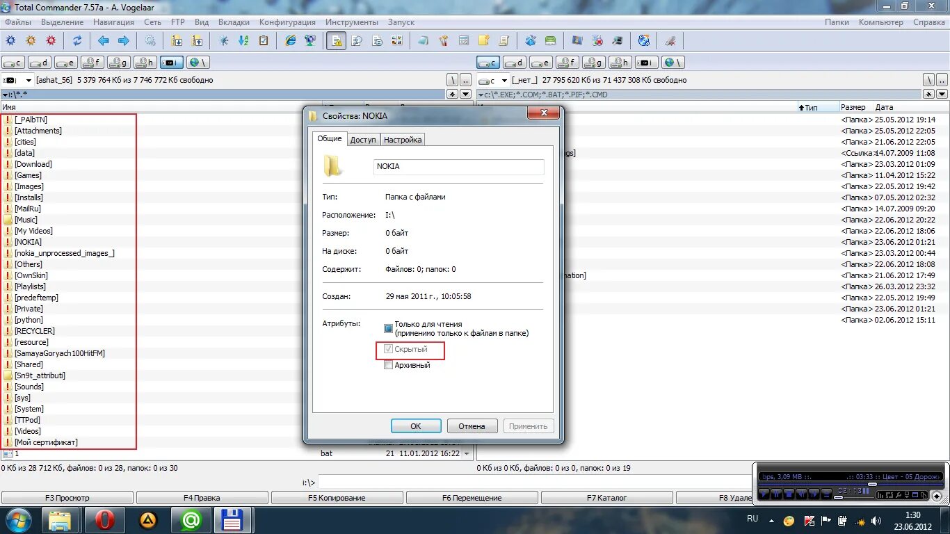
Task: Sort right panel by Дата column header
Action: coord(884,107)
